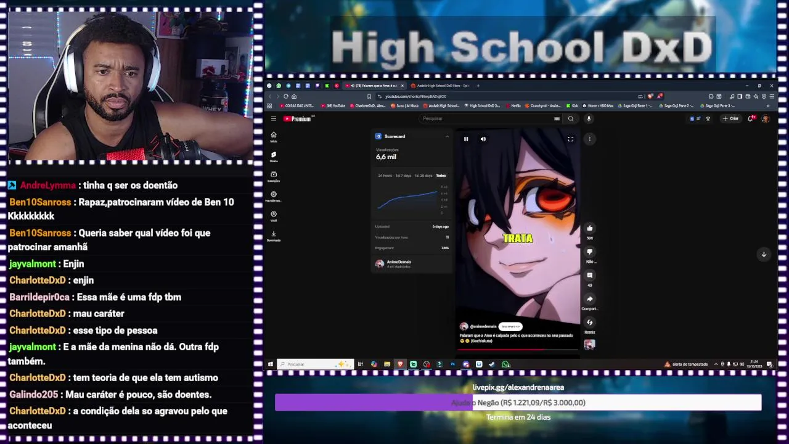Open Shorts in the YouTube sidebar
Image resolution: width=789 pixels, height=444 pixels.
click(x=274, y=157)
